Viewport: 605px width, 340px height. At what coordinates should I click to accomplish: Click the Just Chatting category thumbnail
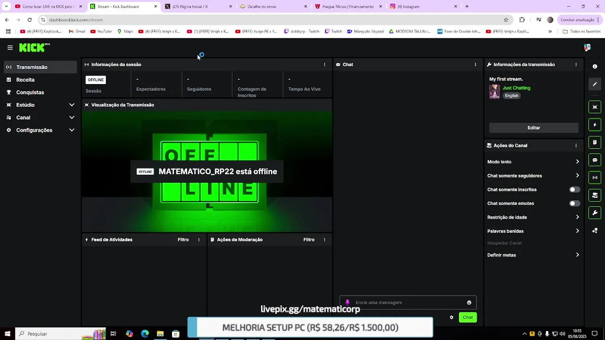[x=494, y=92]
